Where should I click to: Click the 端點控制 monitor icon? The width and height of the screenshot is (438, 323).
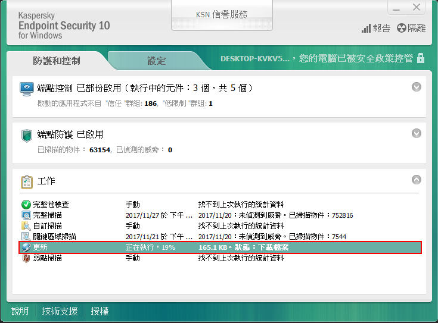pos(27,89)
